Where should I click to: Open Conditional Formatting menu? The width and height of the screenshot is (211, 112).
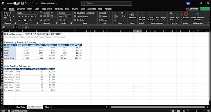tap(84, 13)
